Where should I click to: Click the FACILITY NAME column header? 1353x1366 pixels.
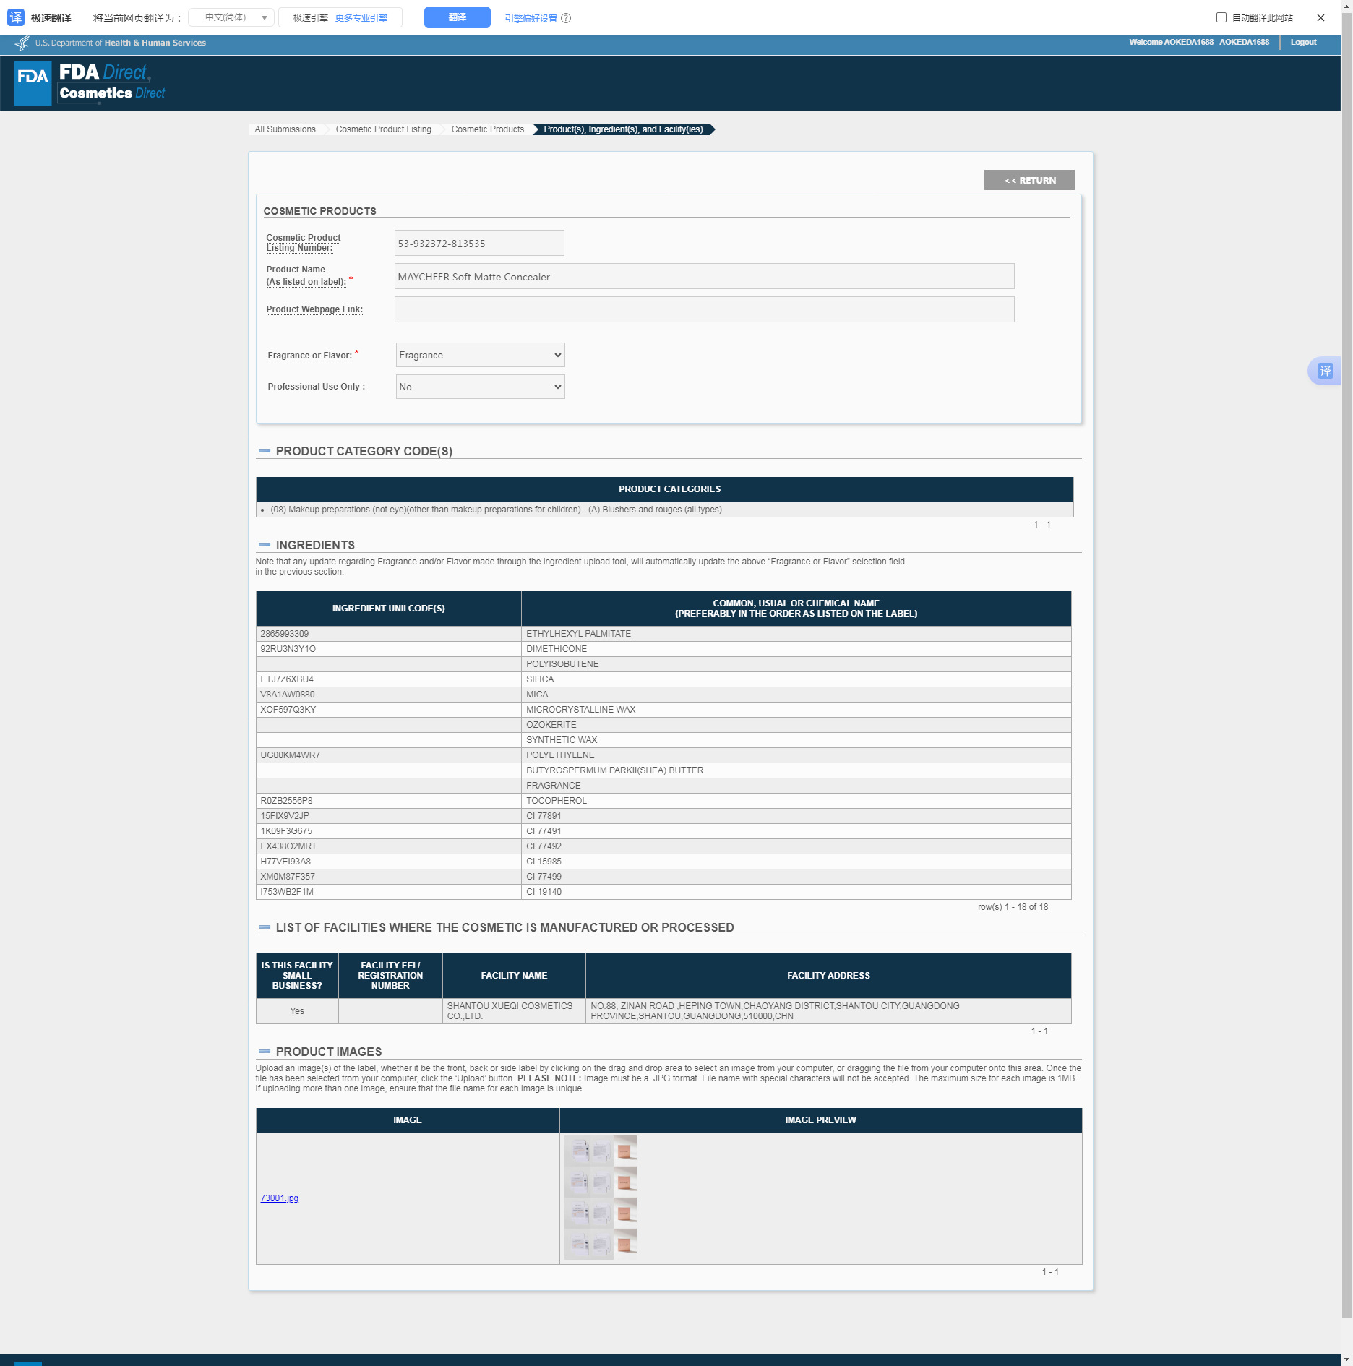514,976
